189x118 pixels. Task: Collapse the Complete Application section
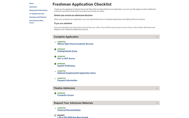pos(157,37)
